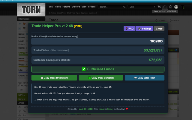This screenshot has height=120, width=192.
Task: Open the Staff menu link
Action: (x=84, y=7)
